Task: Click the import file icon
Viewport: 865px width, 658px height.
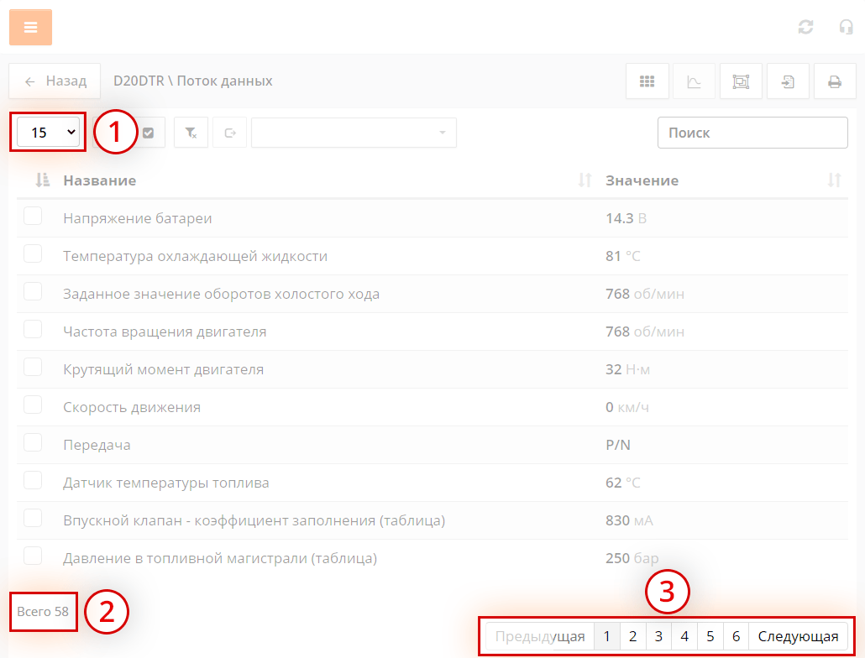Action: [788, 81]
